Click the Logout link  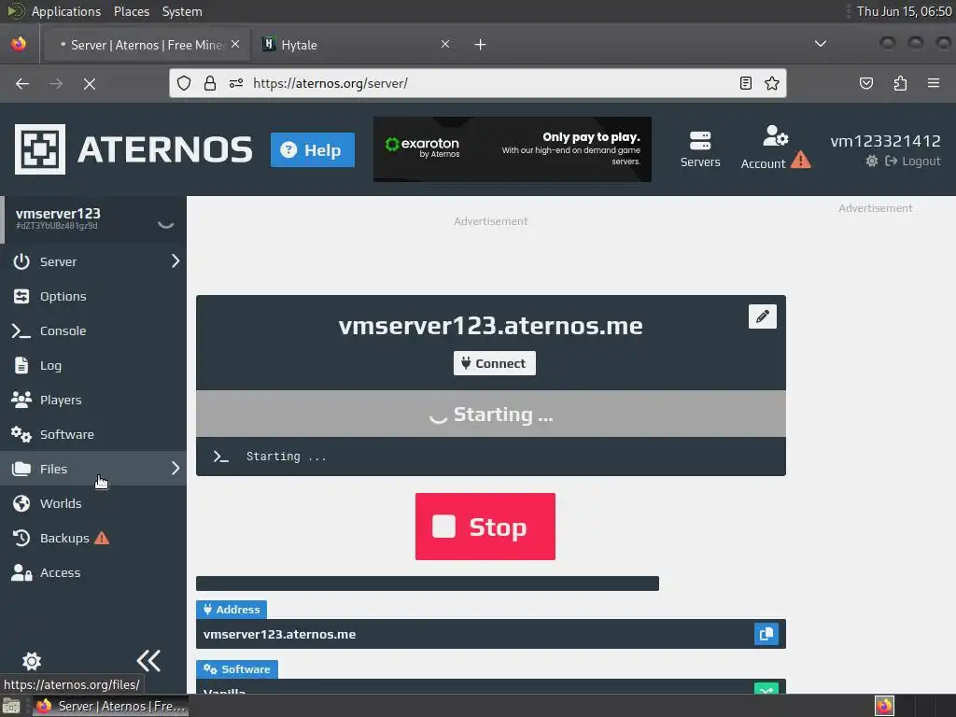coord(913,161)
